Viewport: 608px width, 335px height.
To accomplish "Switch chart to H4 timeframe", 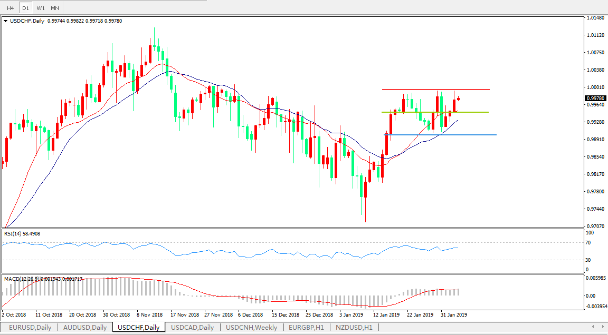I will tap(11, 8).
